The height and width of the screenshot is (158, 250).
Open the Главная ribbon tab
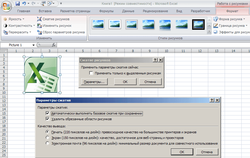tap(24, 11)
